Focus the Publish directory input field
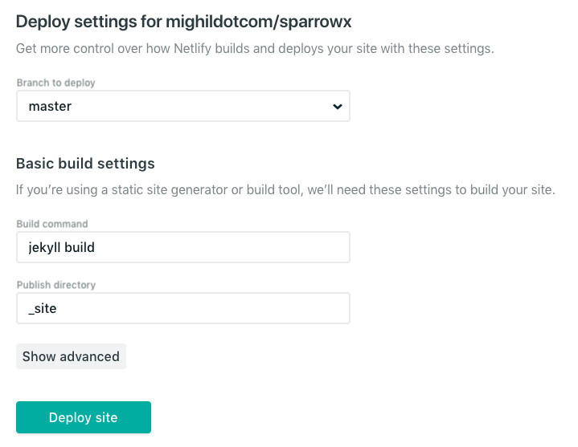578x447 pixels. click(182, 308)
